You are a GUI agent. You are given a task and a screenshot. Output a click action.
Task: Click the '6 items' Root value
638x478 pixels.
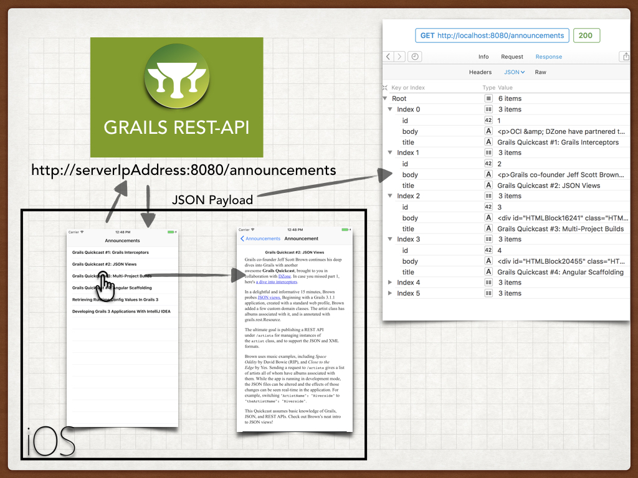[x=510, y=98]
